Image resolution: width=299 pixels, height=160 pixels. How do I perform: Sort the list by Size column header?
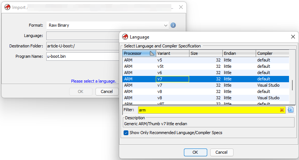[206, 53]
